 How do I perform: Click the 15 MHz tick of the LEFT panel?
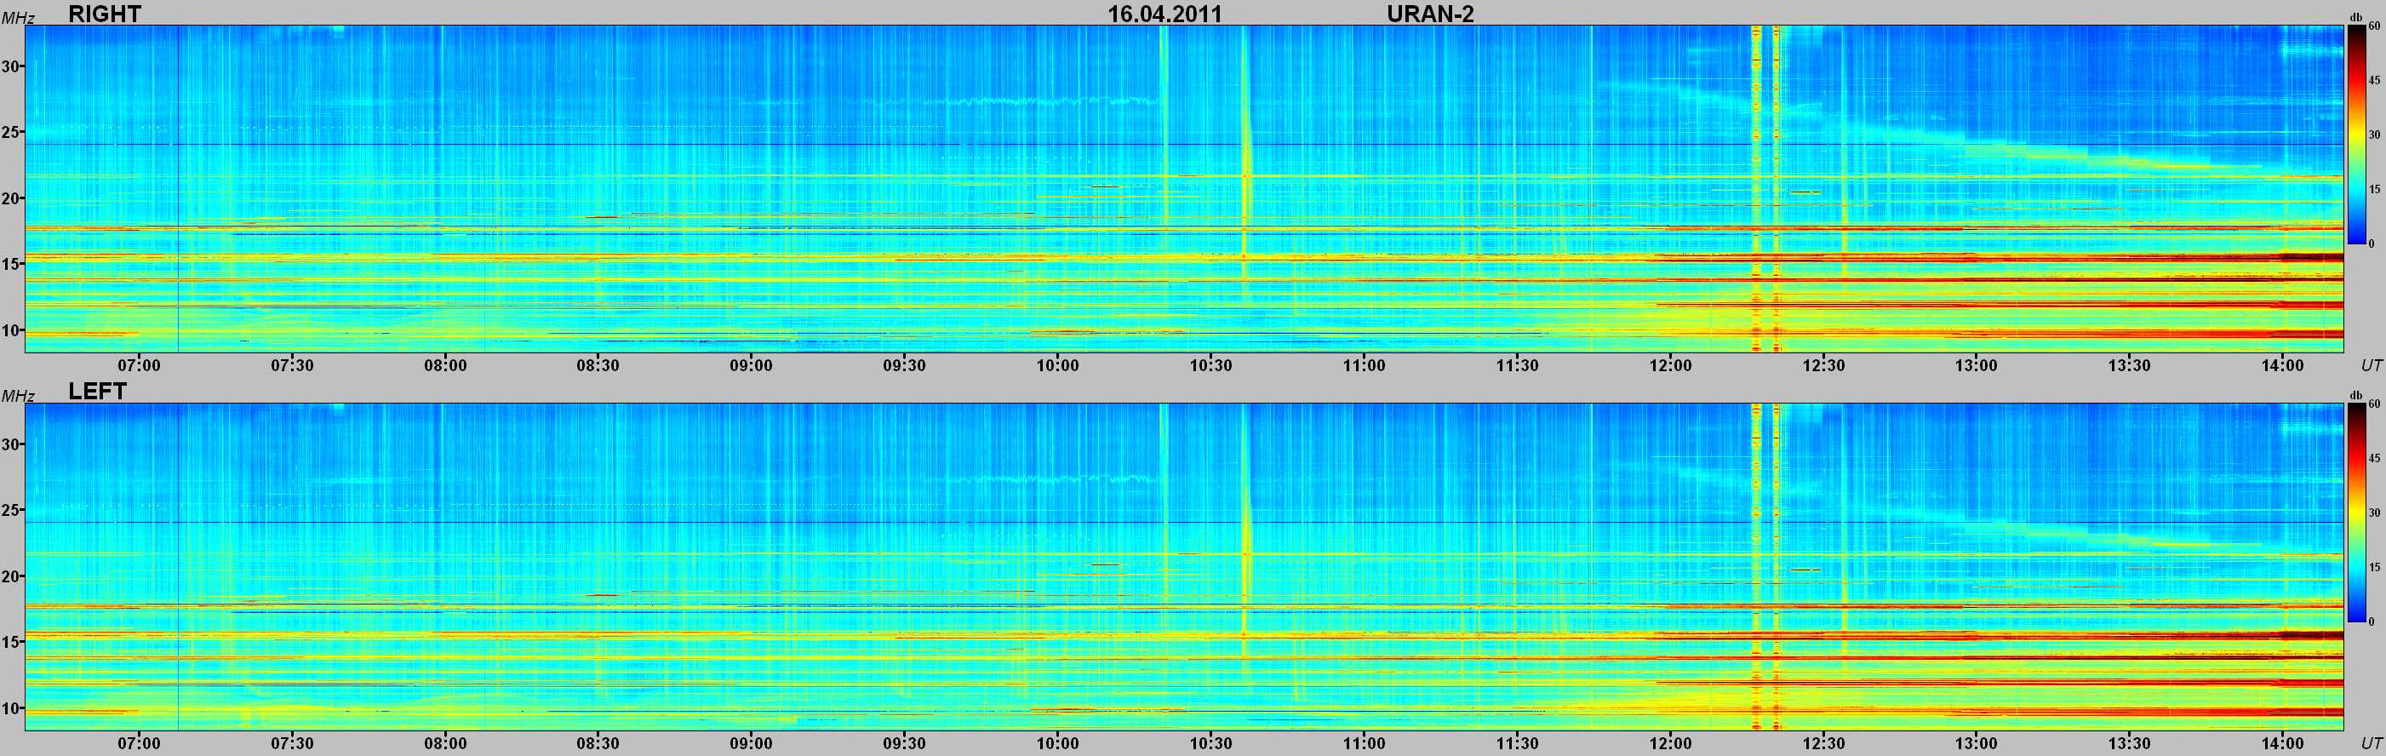point(11,642)
